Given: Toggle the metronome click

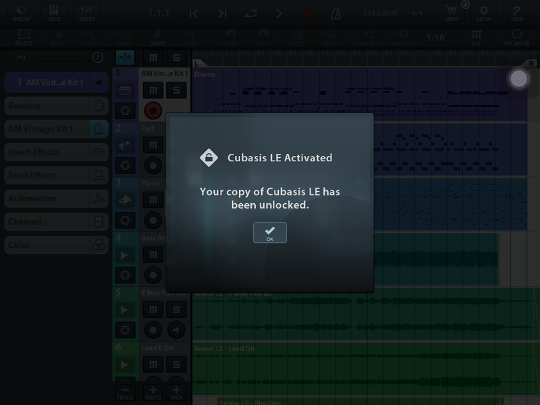Looking at the screenshot, I should coord(335,13).
